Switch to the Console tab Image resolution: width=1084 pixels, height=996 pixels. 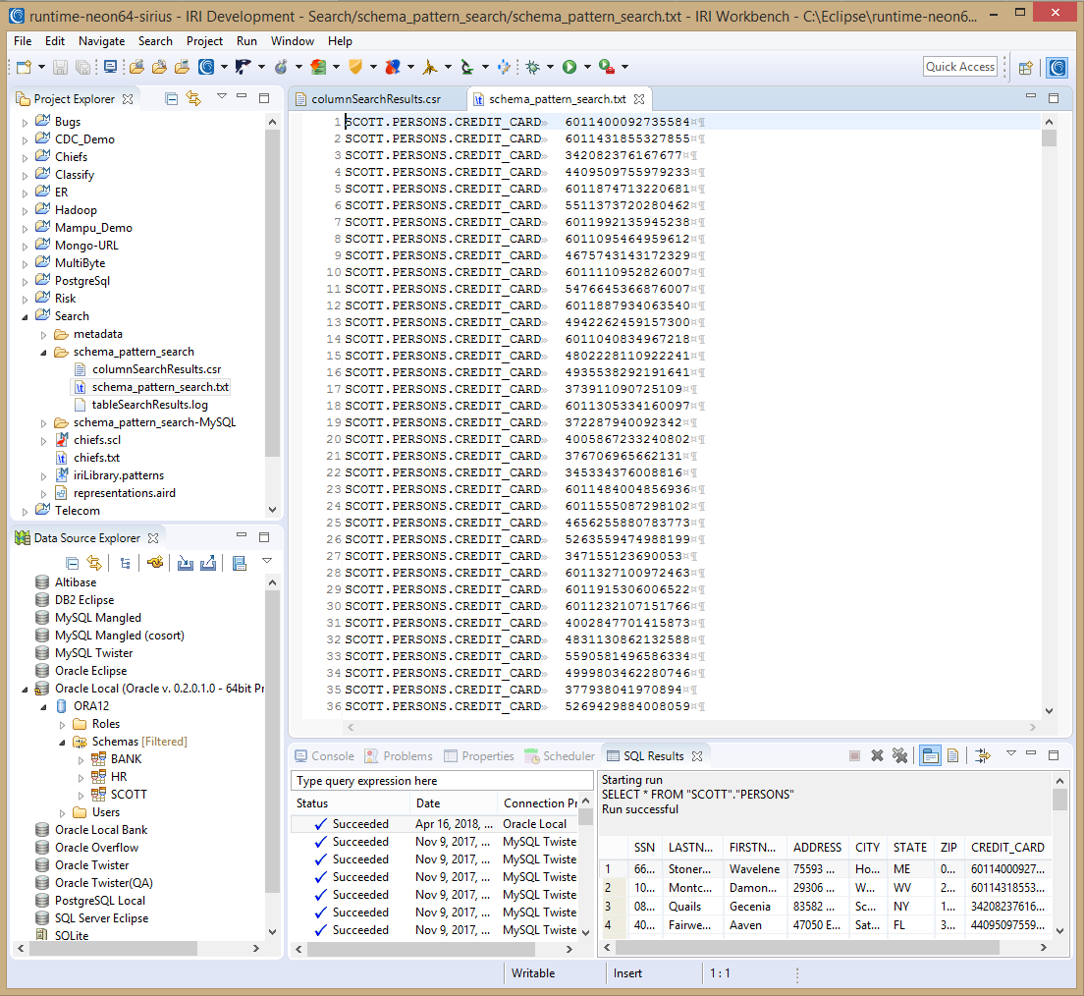324,756
